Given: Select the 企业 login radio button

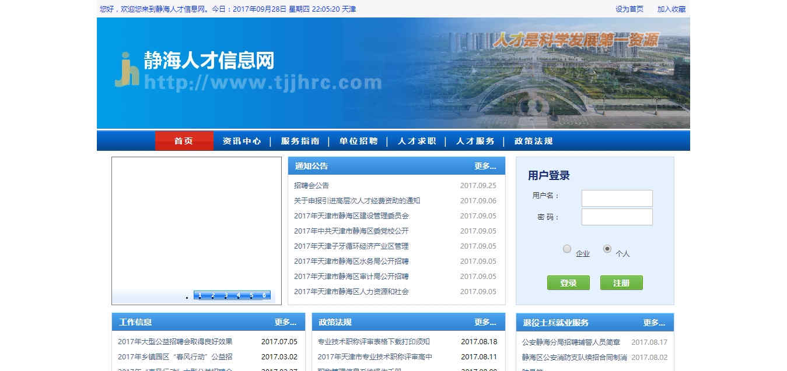Looking at the screenshot, I should pyautogui.click(x=566, y=249).
